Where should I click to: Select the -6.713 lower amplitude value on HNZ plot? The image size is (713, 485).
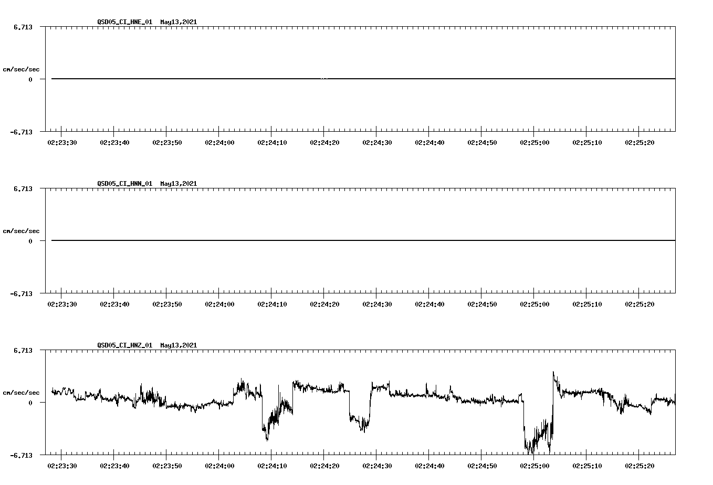[21, 456]
